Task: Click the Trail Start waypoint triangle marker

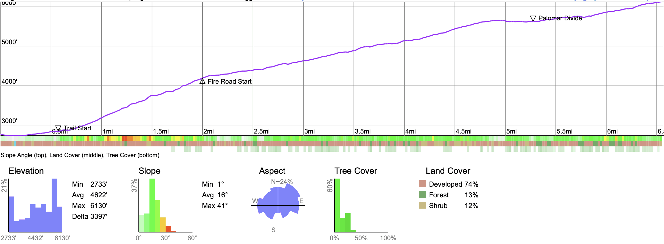Action: [x=58, y=128]
